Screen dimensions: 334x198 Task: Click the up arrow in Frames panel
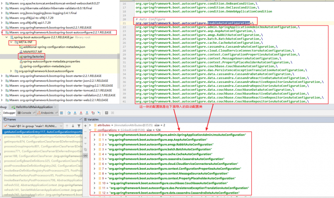[67, 126]
